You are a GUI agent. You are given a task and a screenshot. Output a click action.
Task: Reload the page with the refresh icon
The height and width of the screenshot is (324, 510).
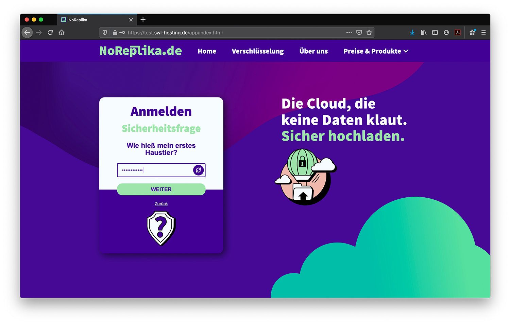50,33
